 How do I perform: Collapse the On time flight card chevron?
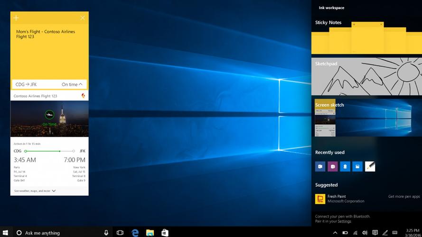click(x=81, y=84)
